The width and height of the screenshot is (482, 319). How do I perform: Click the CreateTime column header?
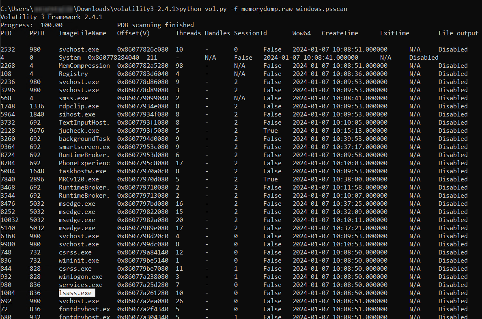click(x=340, y=33)
